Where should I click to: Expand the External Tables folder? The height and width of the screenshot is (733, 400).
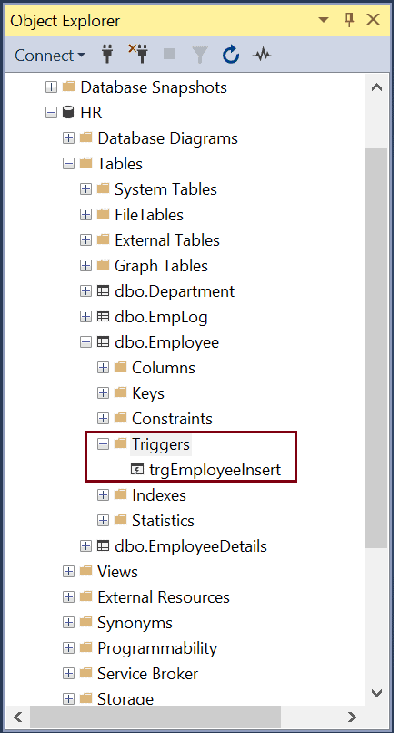pos(85,239)
